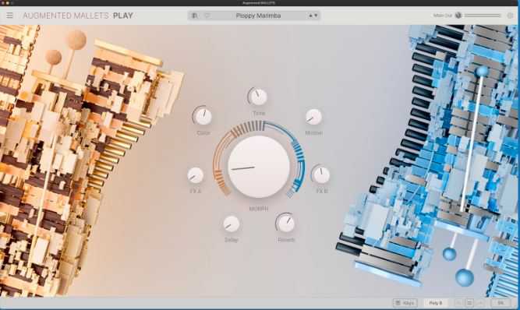Click the Motion knob
Viewport: 520px width, 310px height.
313,117
